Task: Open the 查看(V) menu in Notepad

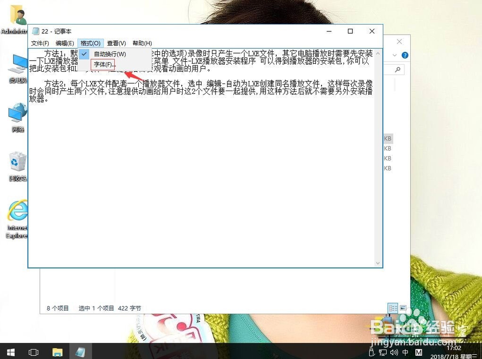Action: pyautogui.click(x=116, y=43)
